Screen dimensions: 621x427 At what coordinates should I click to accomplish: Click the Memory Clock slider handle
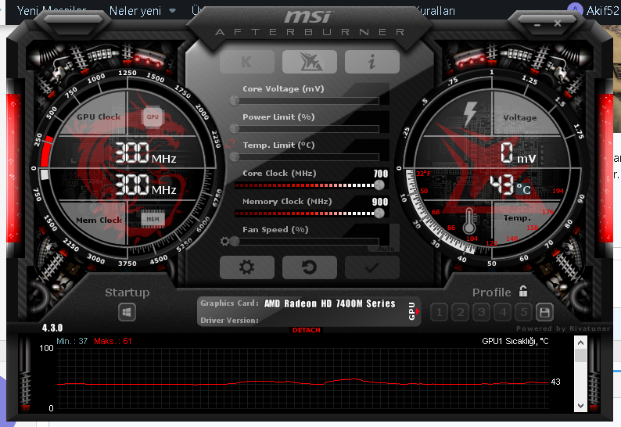(379, 213)
